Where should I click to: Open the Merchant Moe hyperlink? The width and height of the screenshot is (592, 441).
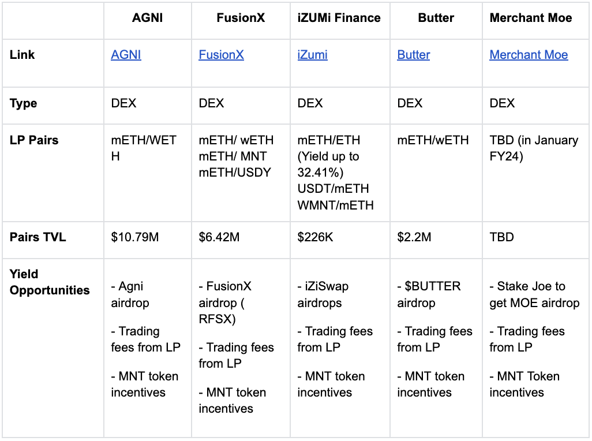[529, 55]
